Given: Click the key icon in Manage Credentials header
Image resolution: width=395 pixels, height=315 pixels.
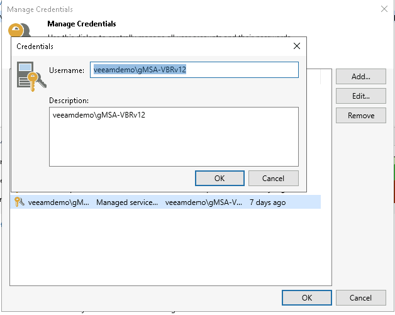Looking at the screenshot, I should click(16, 30).
